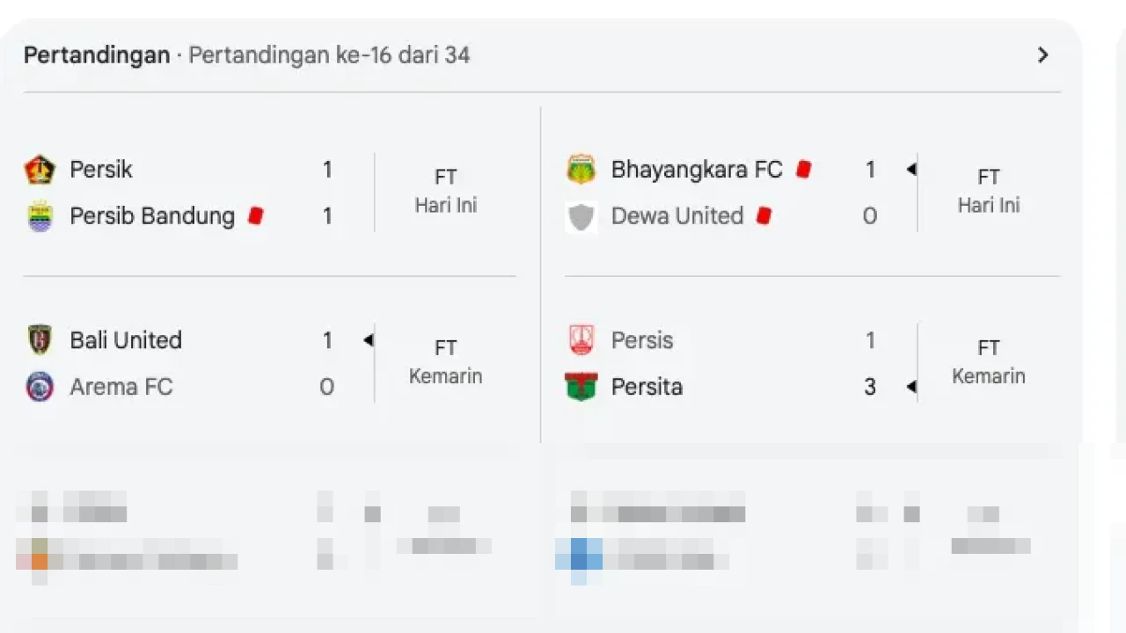
Task: Open the Pertandingan section header
Action: pyautogui.click(x=96, y=55)
